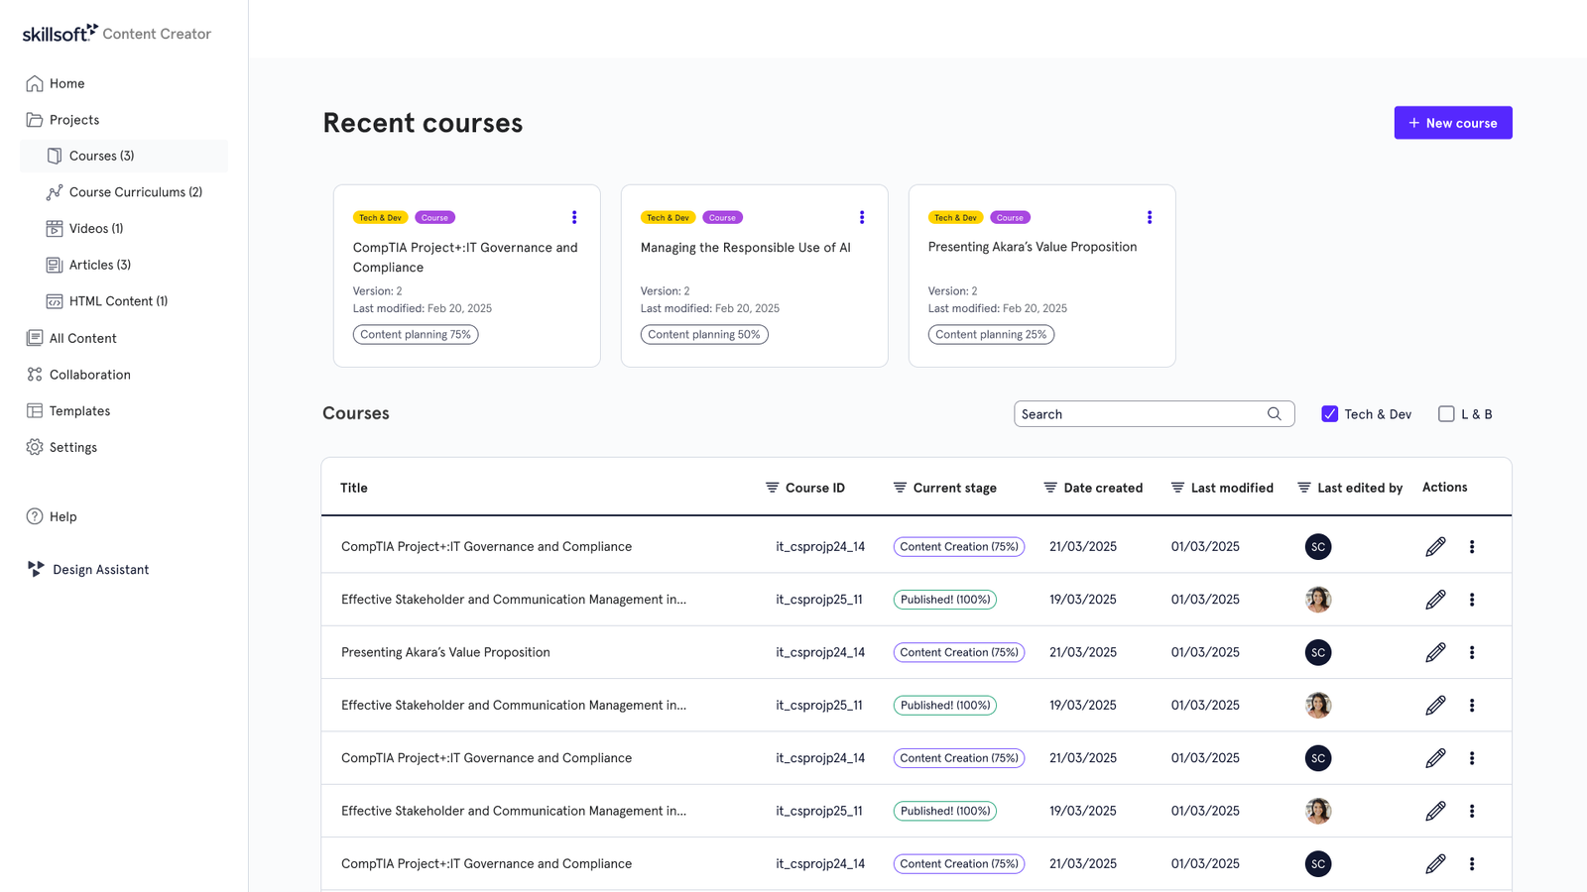This screenshot has width=1587, height=892.
Task: Uncheck the Tech & Dev checkbox
Action: coord(1330,414)
